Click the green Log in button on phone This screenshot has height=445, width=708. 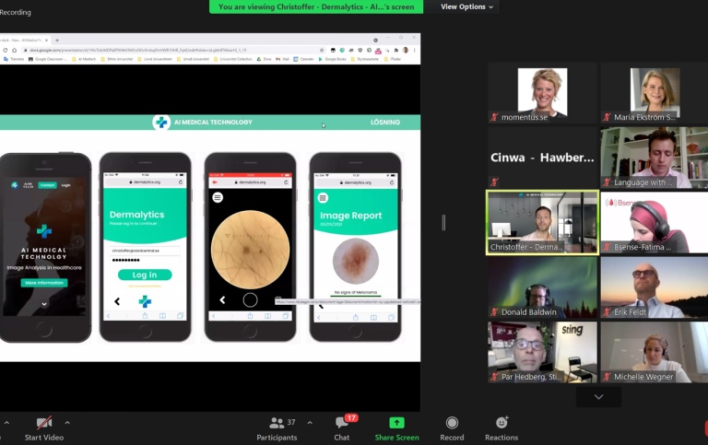(x=145, y=275)
